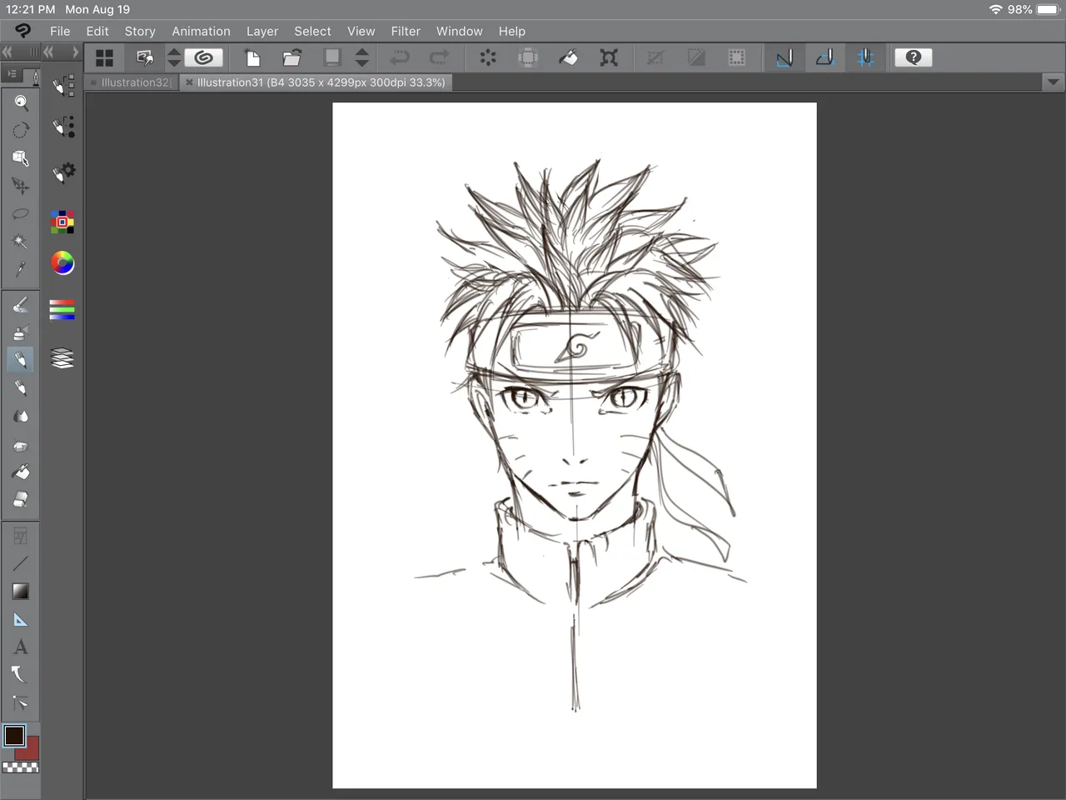Viewport: 1066px width, 800px height.
Task: Toggle Snap to Special Ruler
Action: [x=824, y=57]
